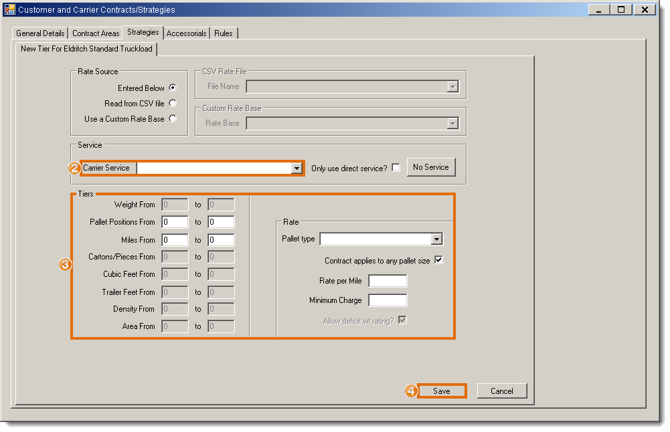Choose Use a Custom Rate Base option
This screenshot has width=670, height=432.
click(173, 118)
